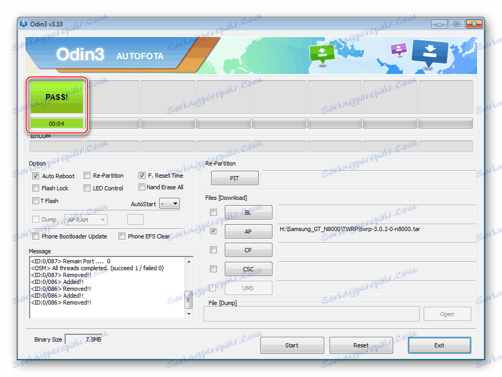Click the AP file path field
The image size is (502, 377).
pyautogui.click(x=377, y=231)
